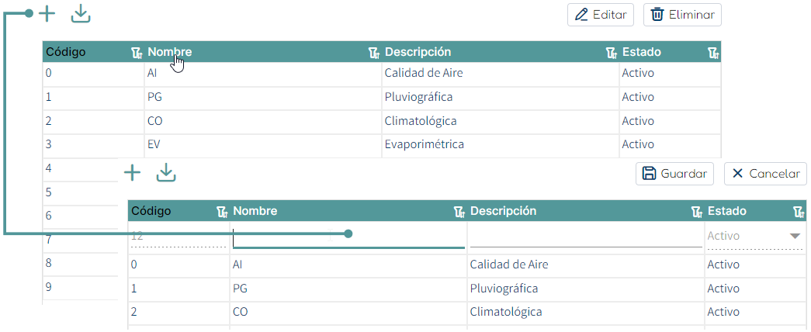Open filter on lower Código column
811x332 pixels.
[x=221, y=211]
